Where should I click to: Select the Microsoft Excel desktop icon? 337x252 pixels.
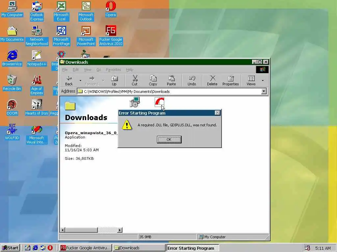61,11
